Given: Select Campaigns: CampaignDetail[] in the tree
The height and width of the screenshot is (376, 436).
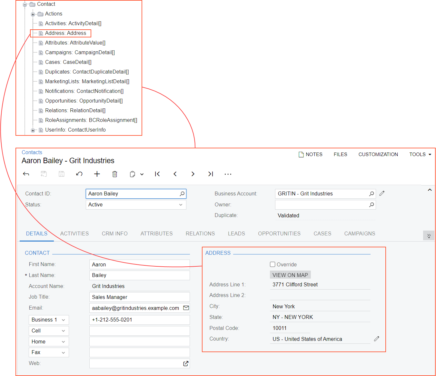Looking at the screenshot, I should 80,53.
